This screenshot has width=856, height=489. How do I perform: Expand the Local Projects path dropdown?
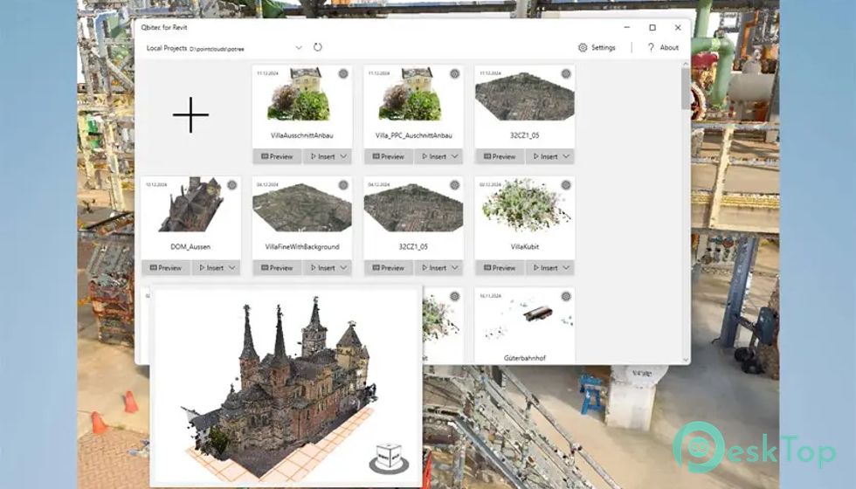pyautogui.click(x=299, y=47)
